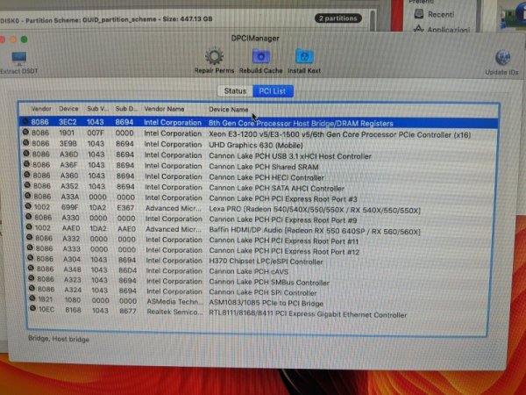
Task: Select PCI Express Root Port #3 row
Action: (259, 197)
